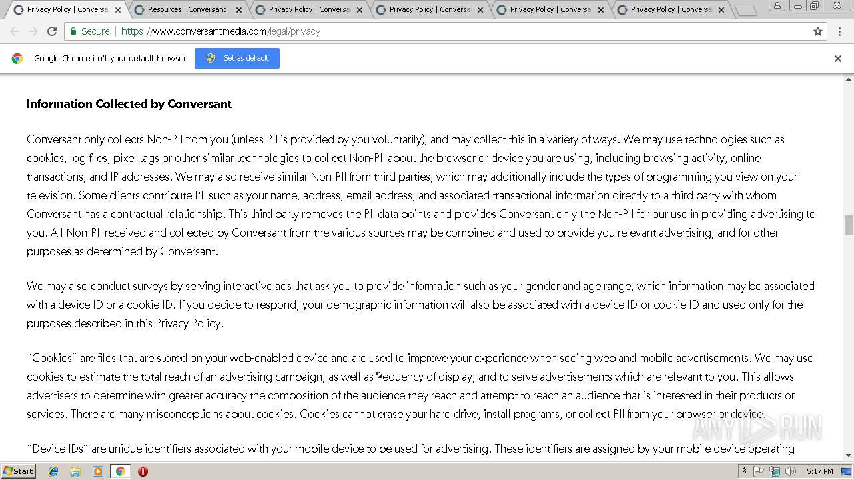Click the word "Cookies" starting the paragraph
854x480 pixels.
pos(52,358)
